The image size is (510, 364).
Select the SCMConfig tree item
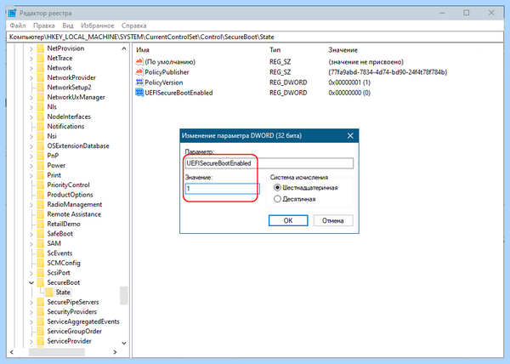coord(64,263)
